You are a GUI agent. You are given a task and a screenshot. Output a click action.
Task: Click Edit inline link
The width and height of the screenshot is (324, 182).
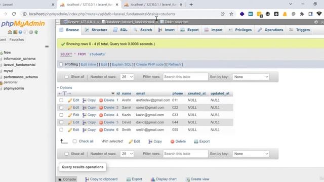pos(89,64)
